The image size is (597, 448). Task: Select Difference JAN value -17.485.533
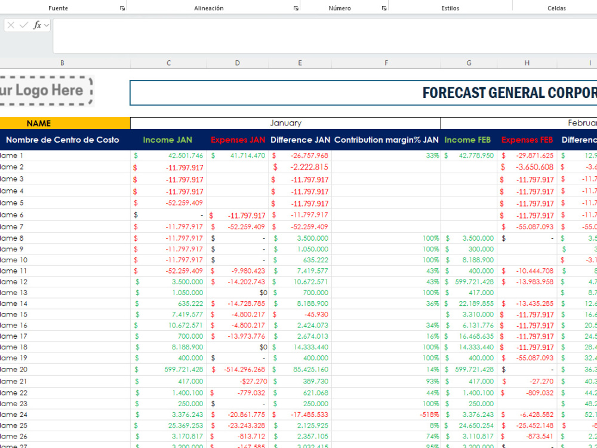(300, 415)
